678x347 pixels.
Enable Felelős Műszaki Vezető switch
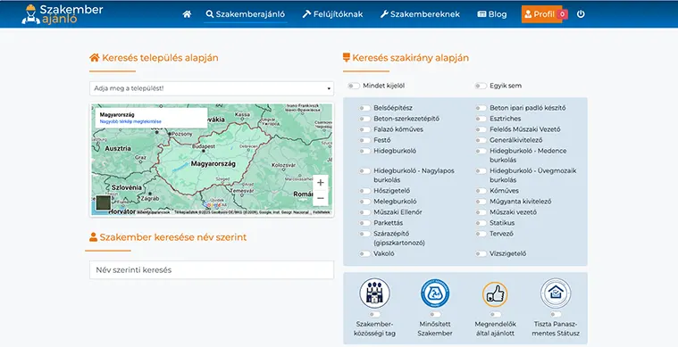pyautogui.click(x=481, y=129)
